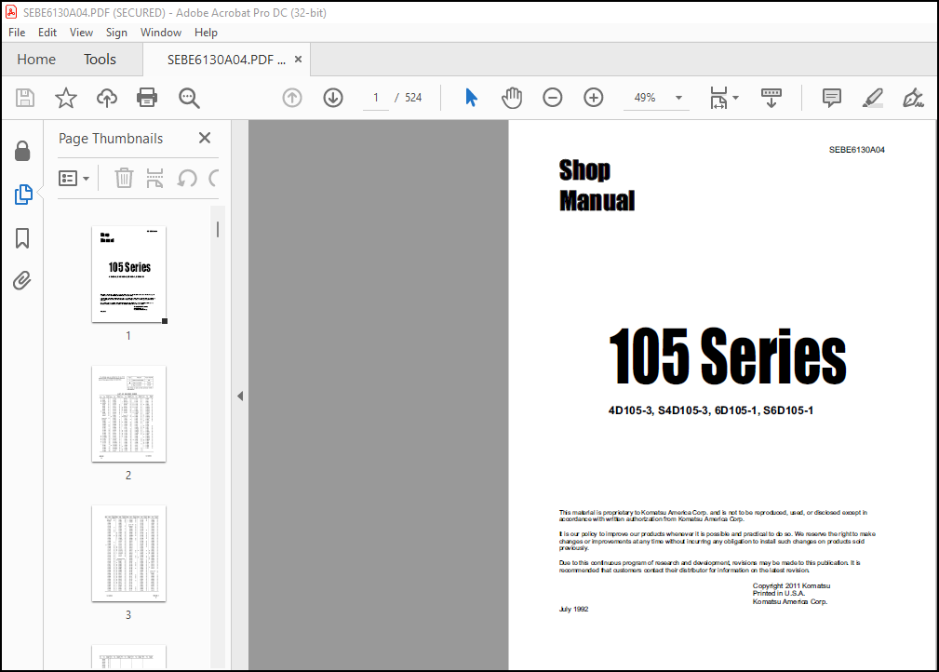Click the current page number field
This screenshot has height=672, width=939.
click(x=375, y=98)
